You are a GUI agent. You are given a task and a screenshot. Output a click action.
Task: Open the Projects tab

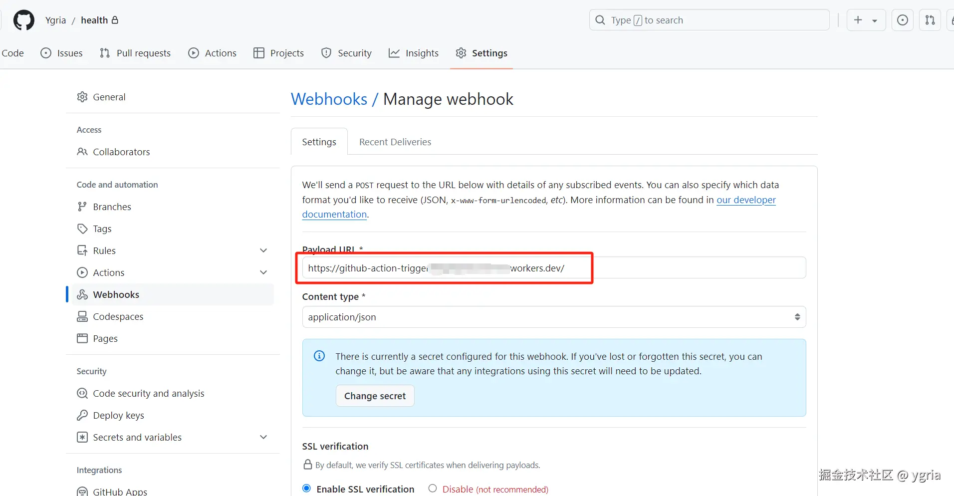coord(278,53)
